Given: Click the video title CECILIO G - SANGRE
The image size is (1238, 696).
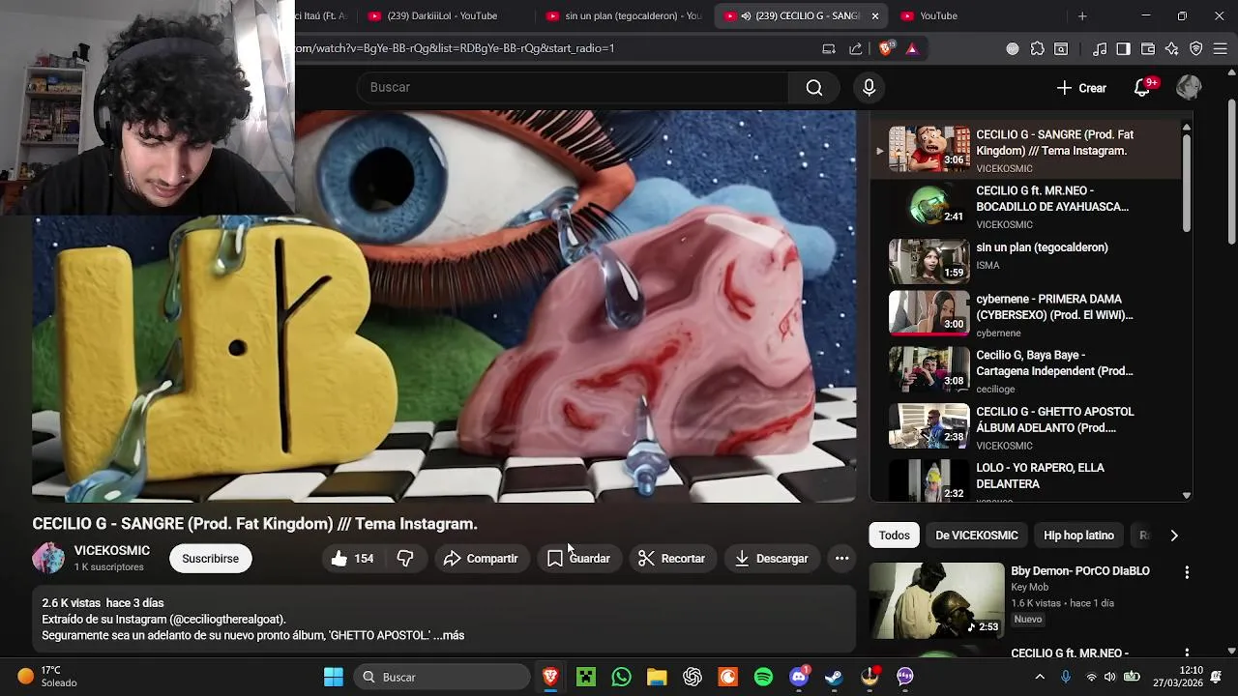Looking at the screenshot, I should (x=255, y=524).
